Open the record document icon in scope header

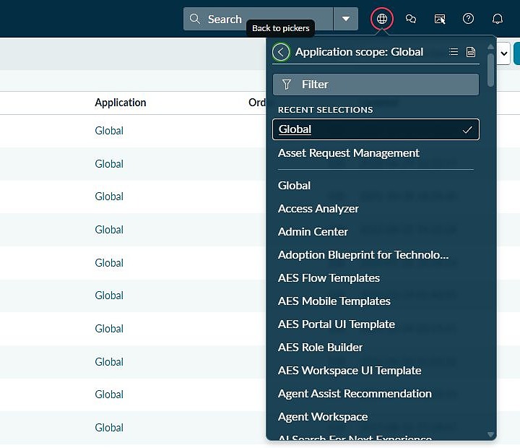click(x=471, y=52)
